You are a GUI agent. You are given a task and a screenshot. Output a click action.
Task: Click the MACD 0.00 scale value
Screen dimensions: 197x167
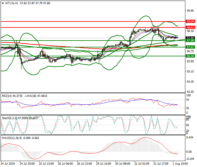pyautogui.click(x=189, y=152)
